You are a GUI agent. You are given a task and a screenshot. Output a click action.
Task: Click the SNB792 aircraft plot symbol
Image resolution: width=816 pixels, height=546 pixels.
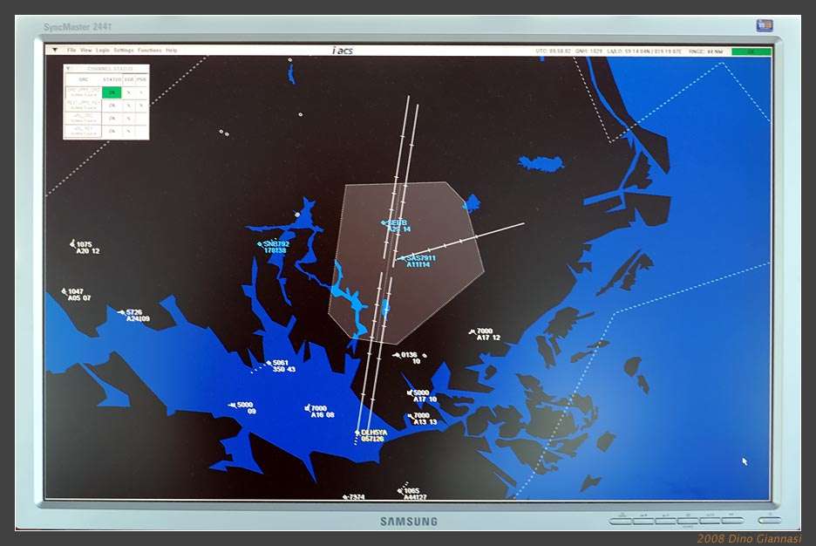coord(262,244)
